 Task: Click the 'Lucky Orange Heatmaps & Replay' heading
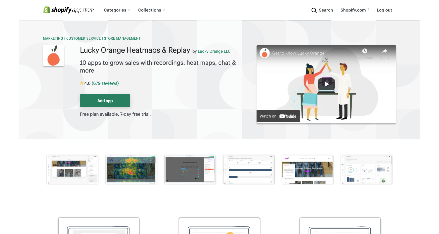(135, 50)
